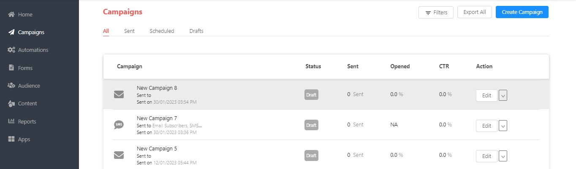Click Edit button for New Campaign 5

point(486,156)
